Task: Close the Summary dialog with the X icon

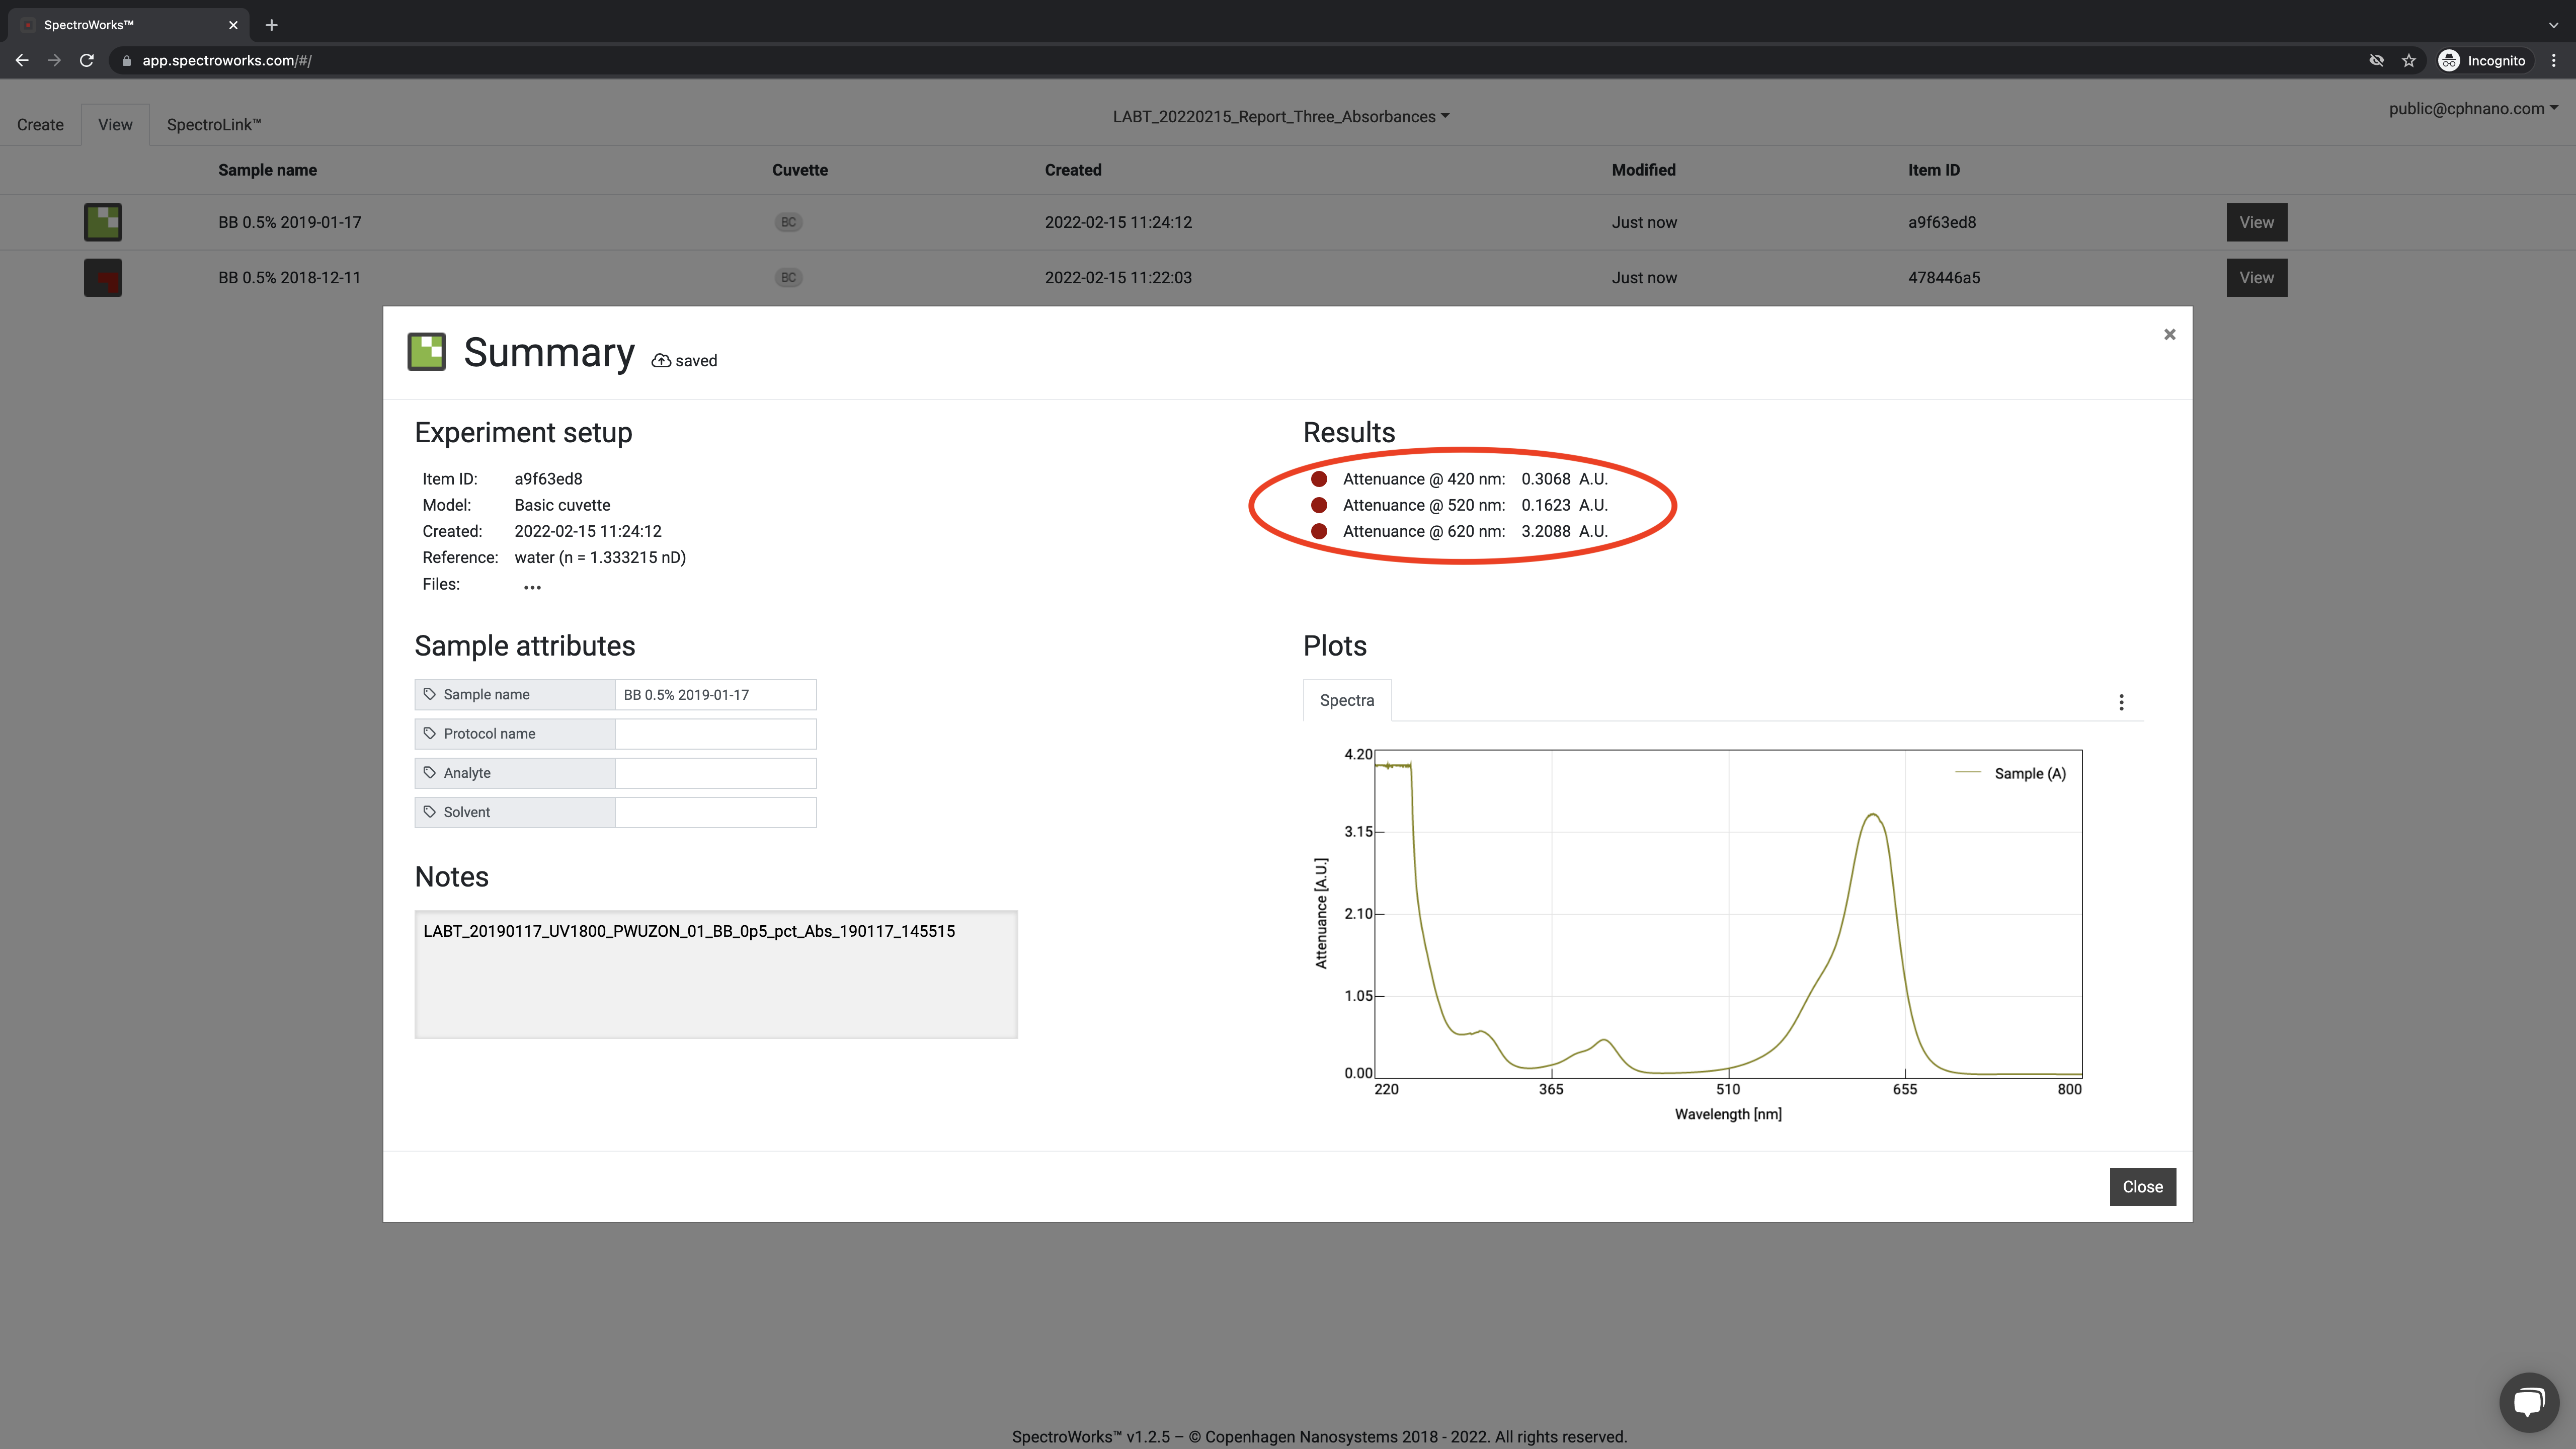Action: tap(2169, 334)
